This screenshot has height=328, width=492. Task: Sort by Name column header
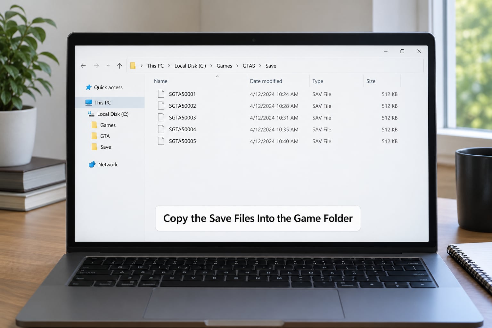[160, 81]
